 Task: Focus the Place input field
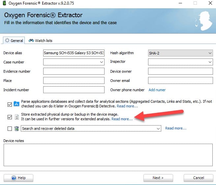pyautogui.click(x=74, y=80)
